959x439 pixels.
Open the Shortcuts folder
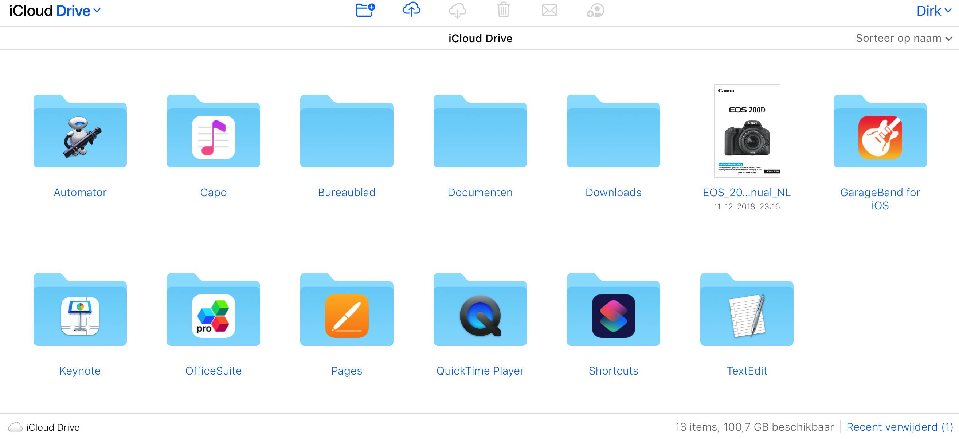613,310
